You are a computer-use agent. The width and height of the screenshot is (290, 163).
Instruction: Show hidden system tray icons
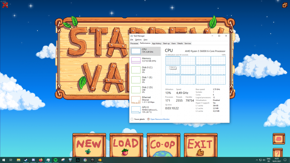tap(257, 160)
